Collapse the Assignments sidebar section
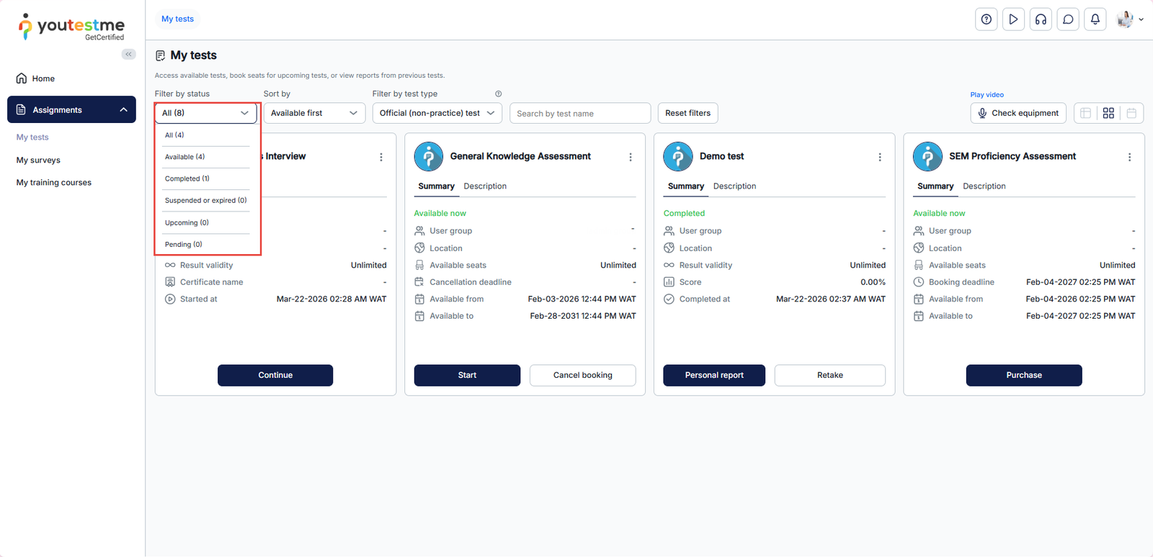 point(123,109)
